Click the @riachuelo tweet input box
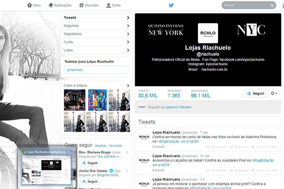 tap(96, 70)
